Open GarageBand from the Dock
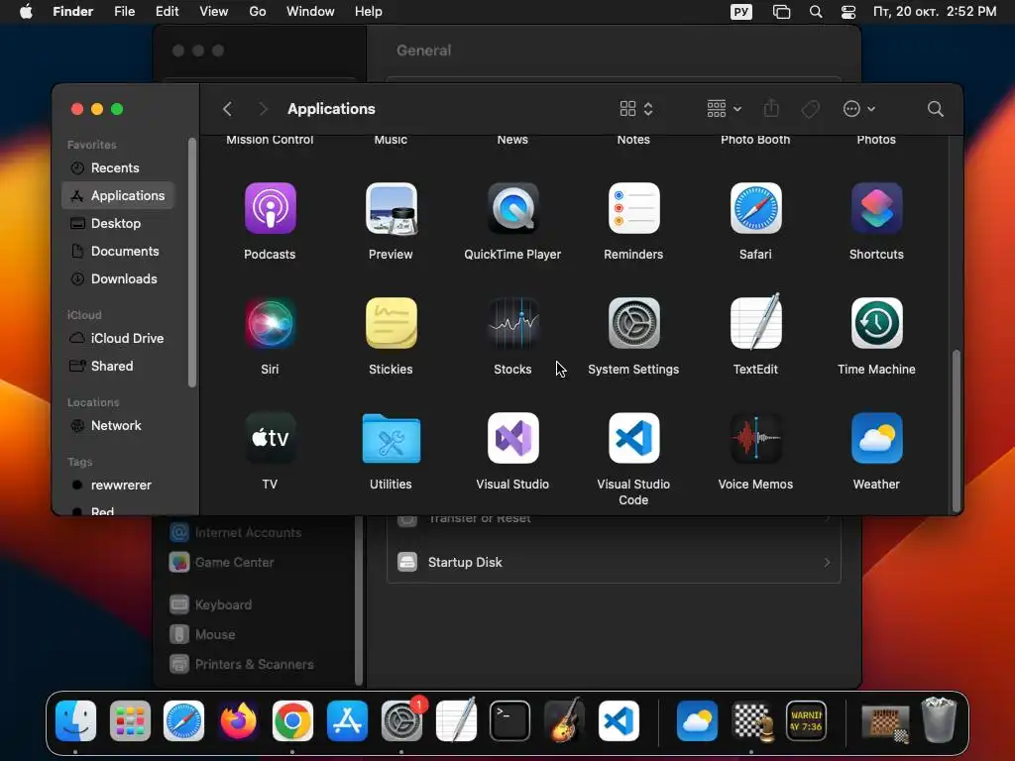Image resolution: width=1015 pixels, height=761 pixels. click(564, 719)
